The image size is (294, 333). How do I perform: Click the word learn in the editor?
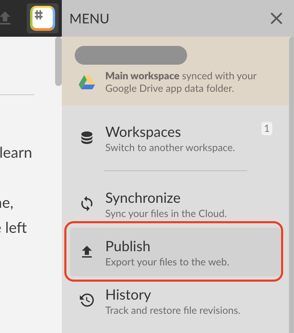pyautogui.click(x=16, y=153)
